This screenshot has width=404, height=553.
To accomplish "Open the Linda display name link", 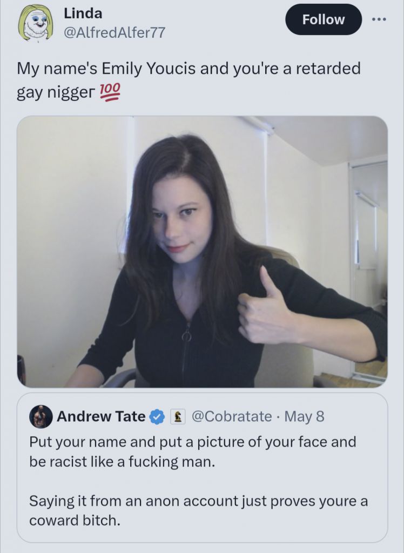I will [x=83, y=14].
